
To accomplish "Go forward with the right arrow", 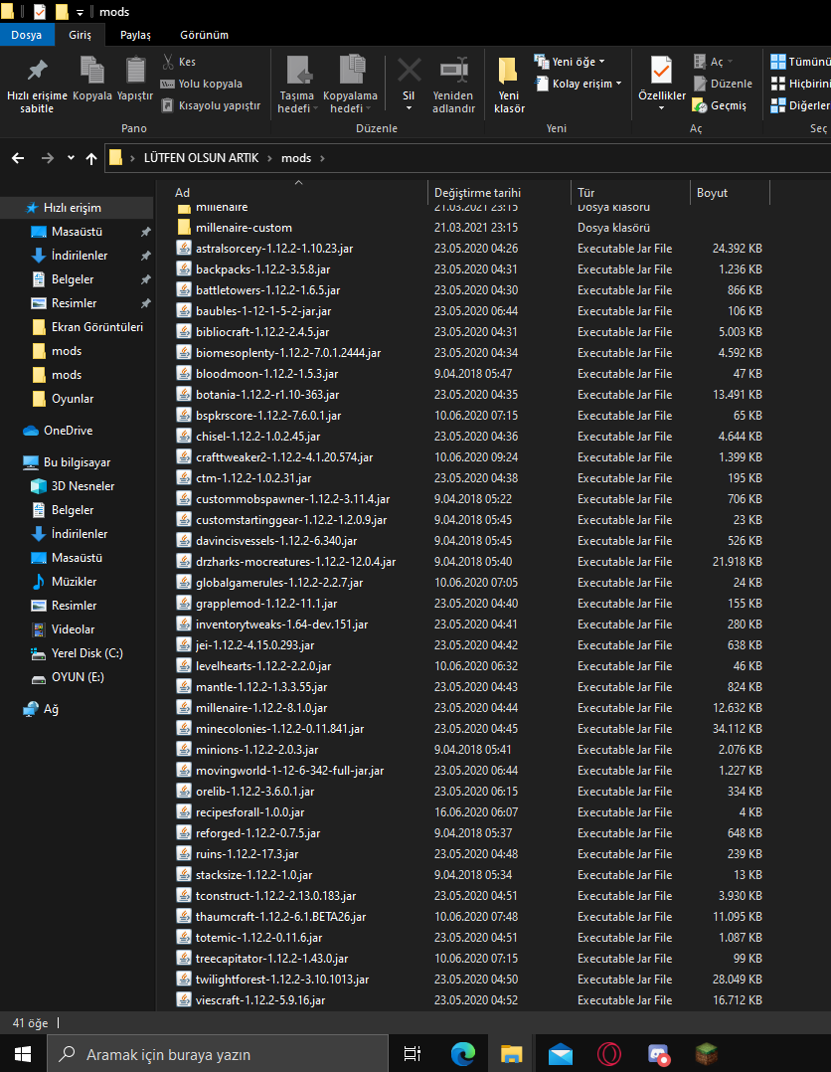I will [x=47, y=158].
